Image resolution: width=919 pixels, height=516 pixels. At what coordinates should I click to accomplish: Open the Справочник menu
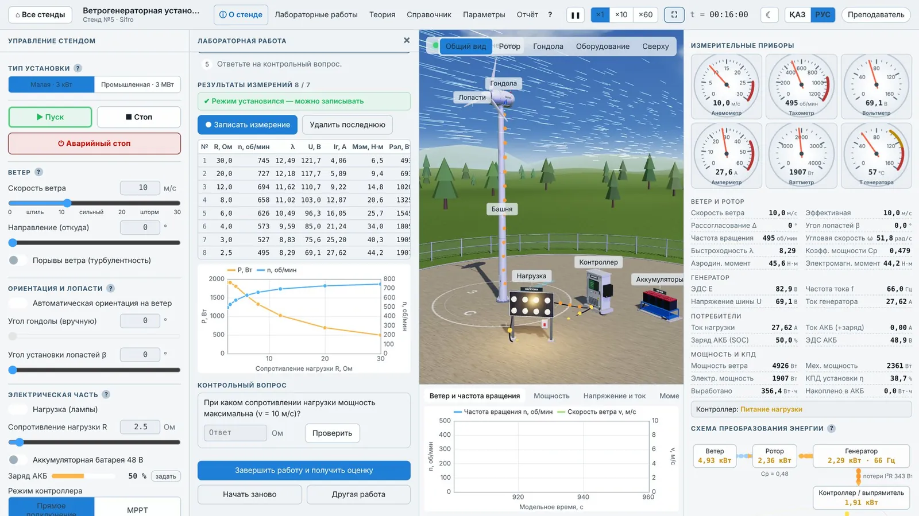coord(429,15)
